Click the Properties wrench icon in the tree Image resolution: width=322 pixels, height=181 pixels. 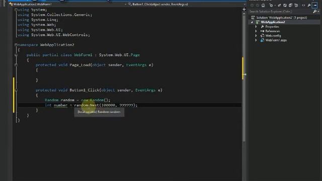[262, 27]
